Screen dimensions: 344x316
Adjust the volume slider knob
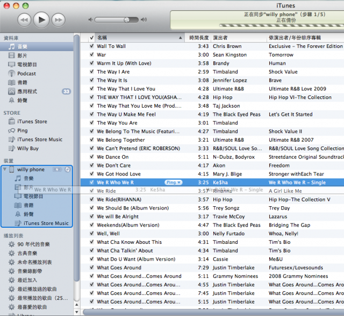point(127,20)
